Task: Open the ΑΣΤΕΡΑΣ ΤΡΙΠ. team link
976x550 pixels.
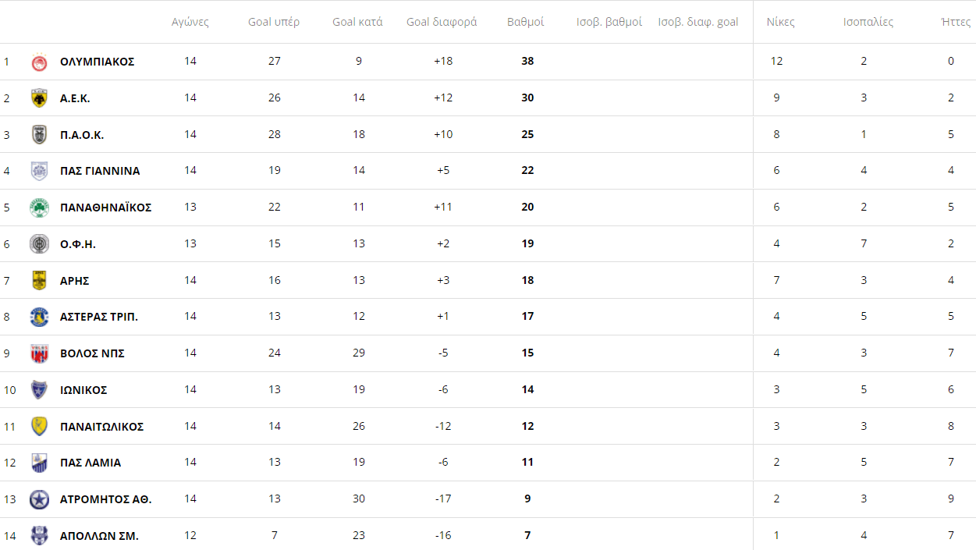Action: point(99,317)
